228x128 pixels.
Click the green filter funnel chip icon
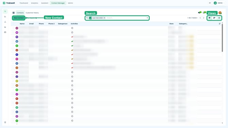(90, 18)
